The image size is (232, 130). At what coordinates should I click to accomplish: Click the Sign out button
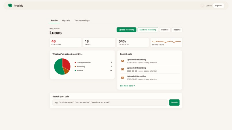[218, 6]
